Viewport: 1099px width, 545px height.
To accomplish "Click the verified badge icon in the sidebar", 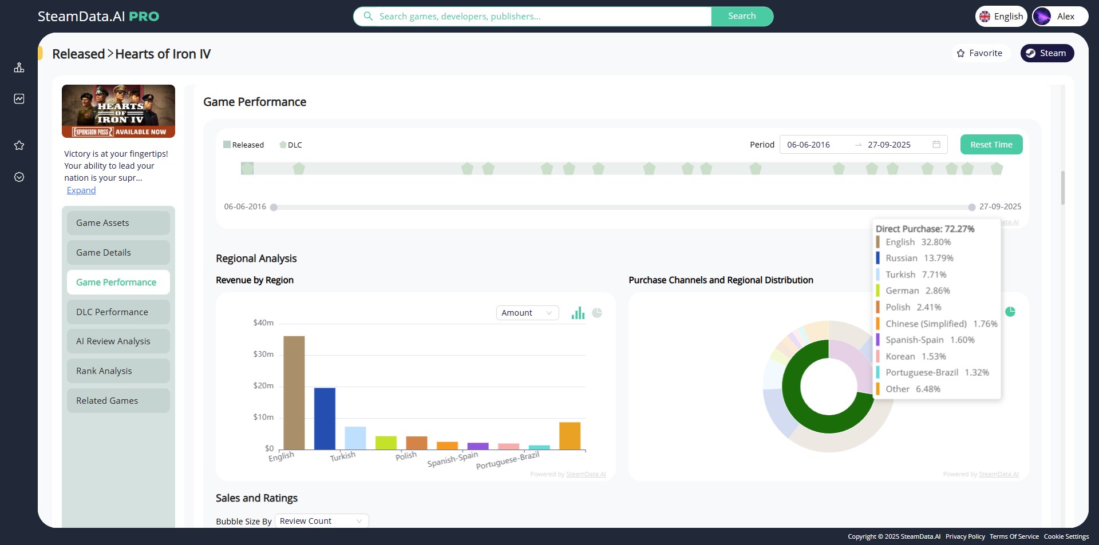I will (19, 177).
